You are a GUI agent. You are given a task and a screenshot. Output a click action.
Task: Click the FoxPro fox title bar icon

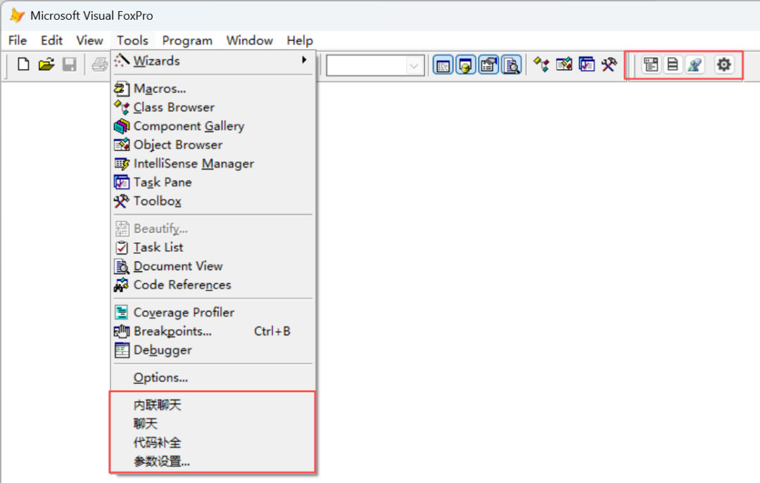pos(17,15)
